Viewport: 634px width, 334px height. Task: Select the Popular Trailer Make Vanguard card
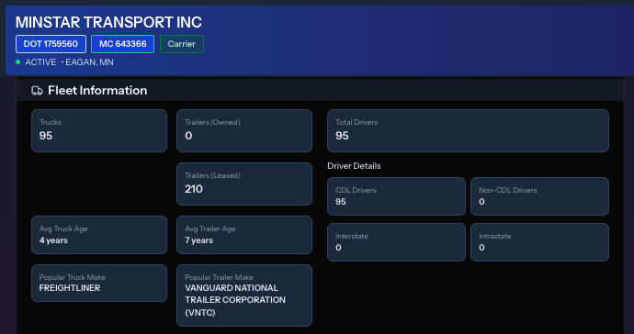tap(244, 295)
